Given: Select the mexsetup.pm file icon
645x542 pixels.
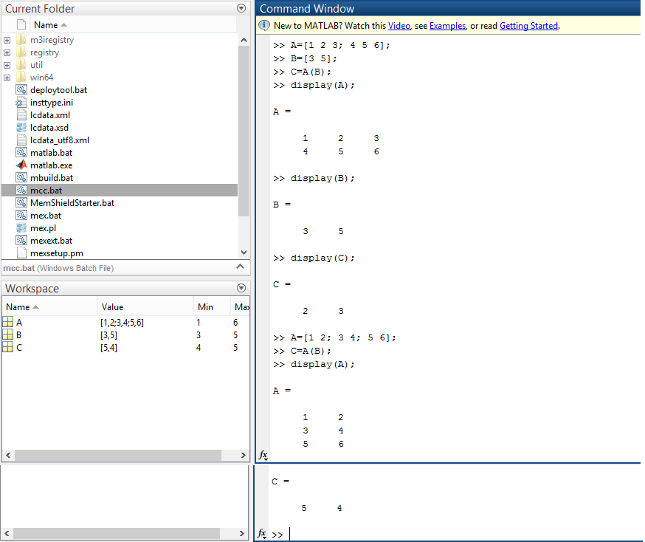Looking at the screenshot, I should click(21, 253).
